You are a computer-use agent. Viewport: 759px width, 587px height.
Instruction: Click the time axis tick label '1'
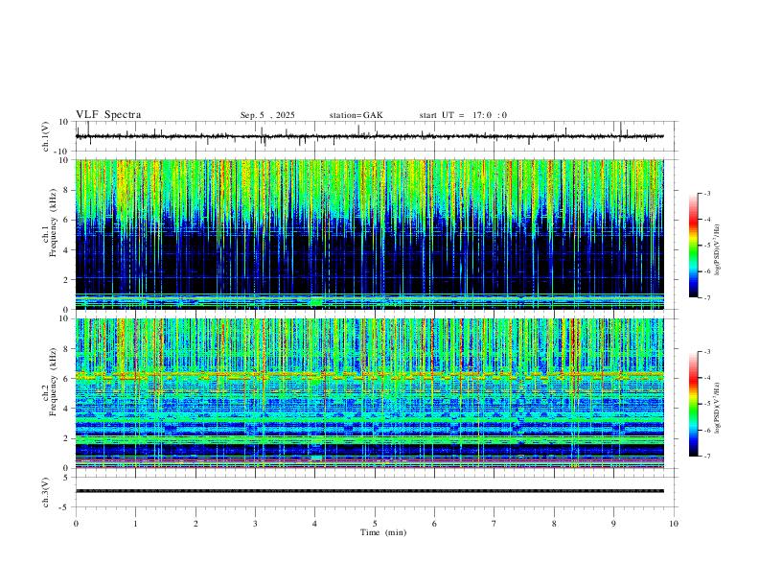click(x=135, y=524)
